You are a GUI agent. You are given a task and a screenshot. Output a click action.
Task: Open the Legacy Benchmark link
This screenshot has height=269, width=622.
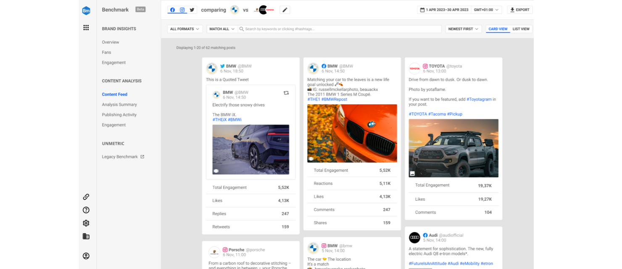(x=120, y=157)
